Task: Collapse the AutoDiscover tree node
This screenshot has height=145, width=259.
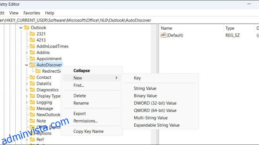Action: click(27, 65)
